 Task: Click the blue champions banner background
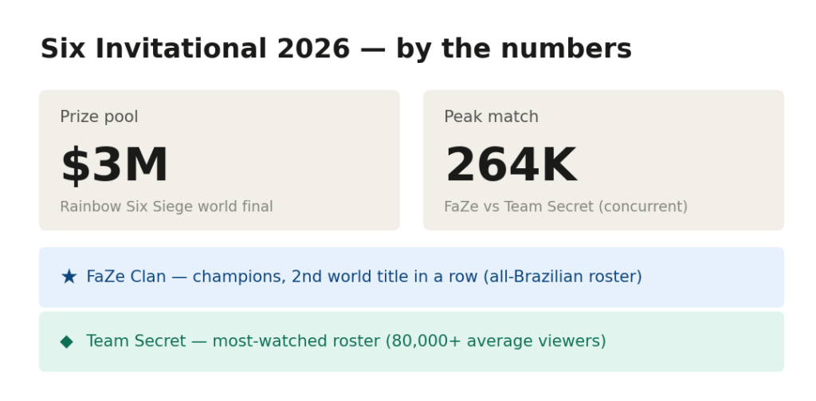click(412, 277)
